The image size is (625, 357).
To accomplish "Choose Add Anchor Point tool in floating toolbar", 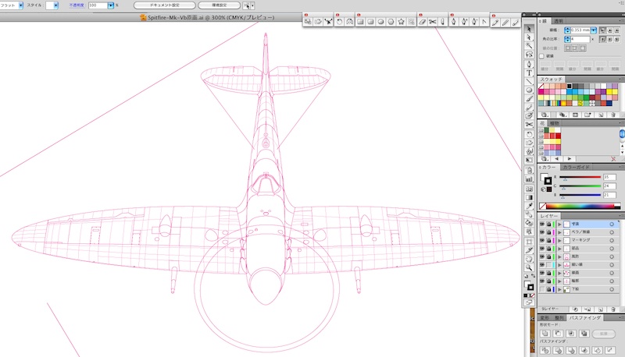I will tap(464, 22).
